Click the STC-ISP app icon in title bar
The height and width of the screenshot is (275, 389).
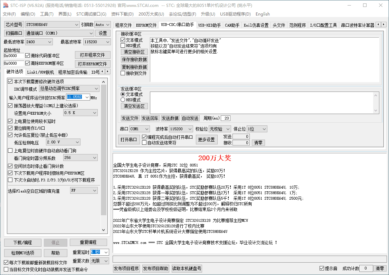tap(6, 5)
